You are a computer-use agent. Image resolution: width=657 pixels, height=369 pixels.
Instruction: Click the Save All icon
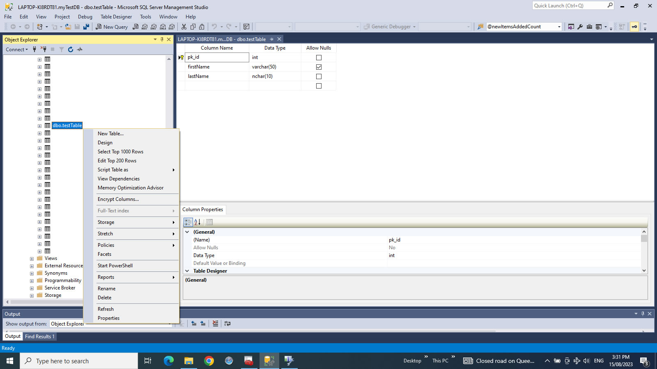86,27
